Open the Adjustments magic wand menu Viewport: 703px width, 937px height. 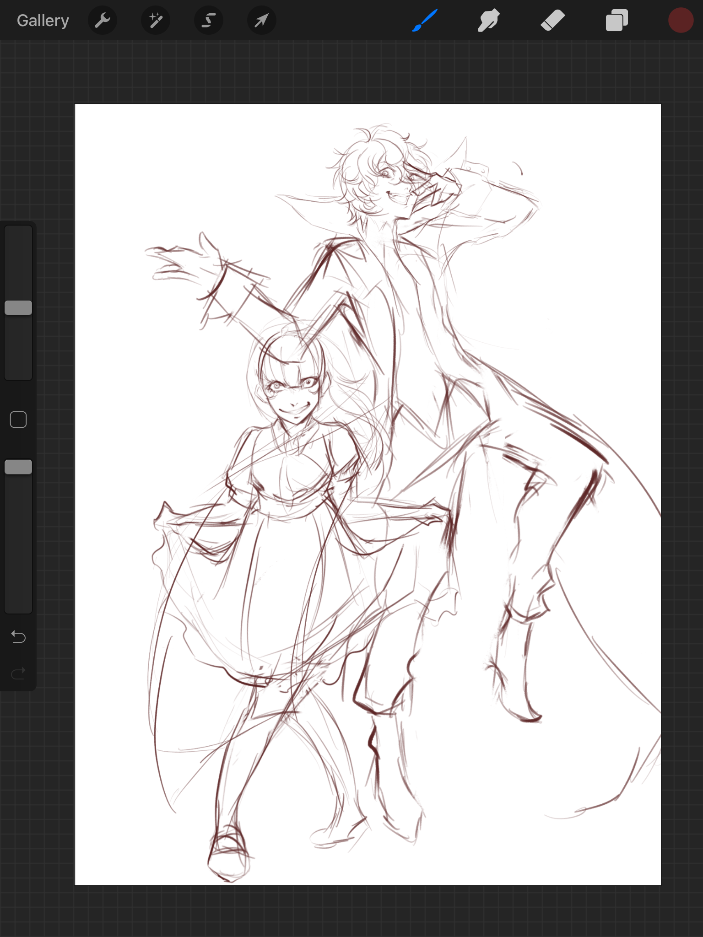(156, 20)
